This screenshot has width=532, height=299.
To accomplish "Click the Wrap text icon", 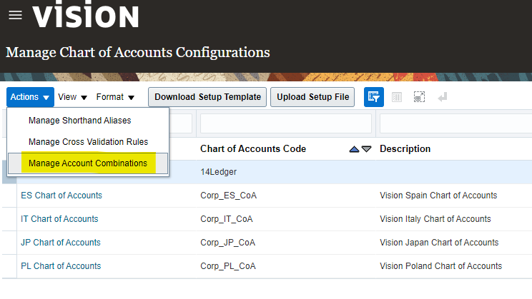I will (443, 97).
